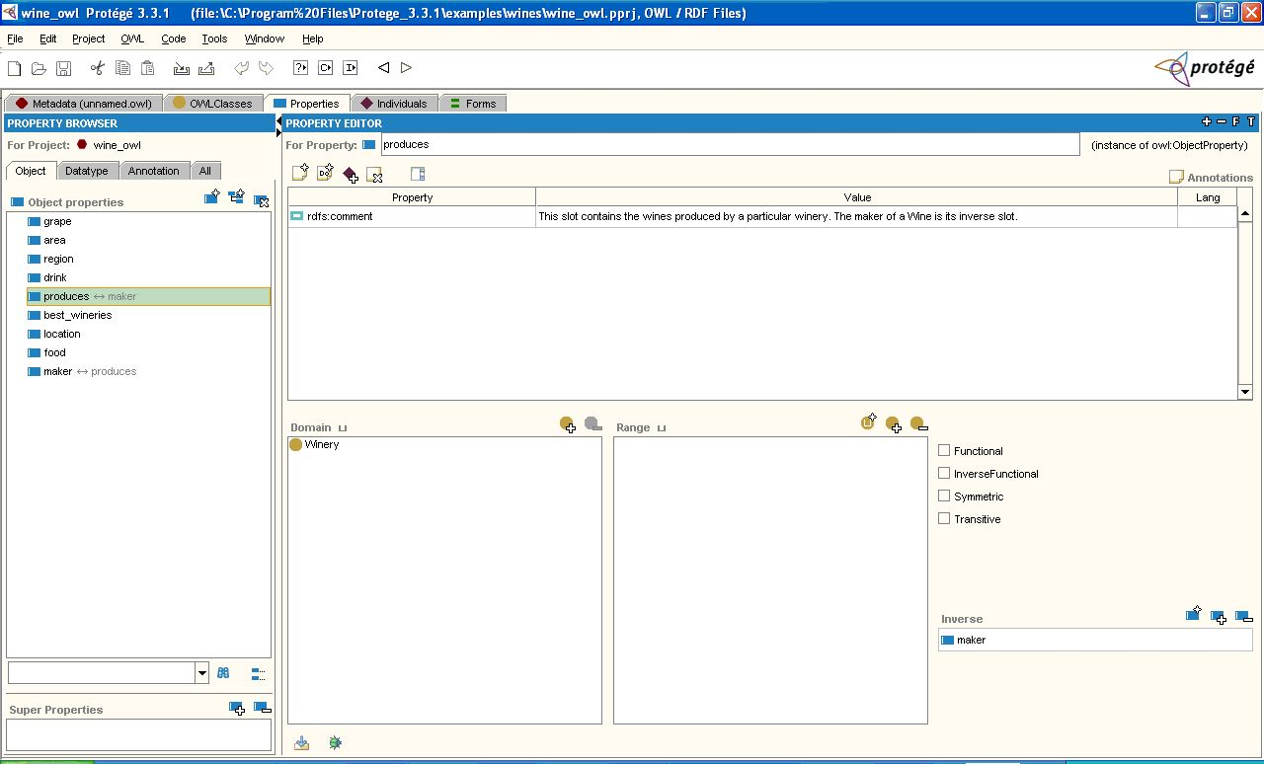Enable the InverseFunctional checkbox
Viewport: 1264px width, 764px height.
[944, 473]
